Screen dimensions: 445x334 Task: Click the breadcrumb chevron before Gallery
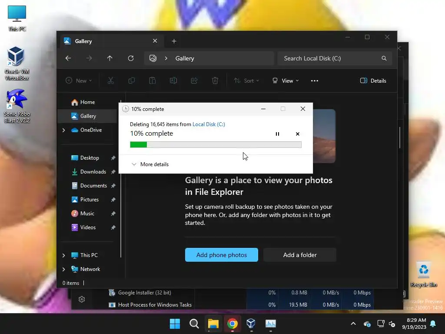tap(166, 58)
